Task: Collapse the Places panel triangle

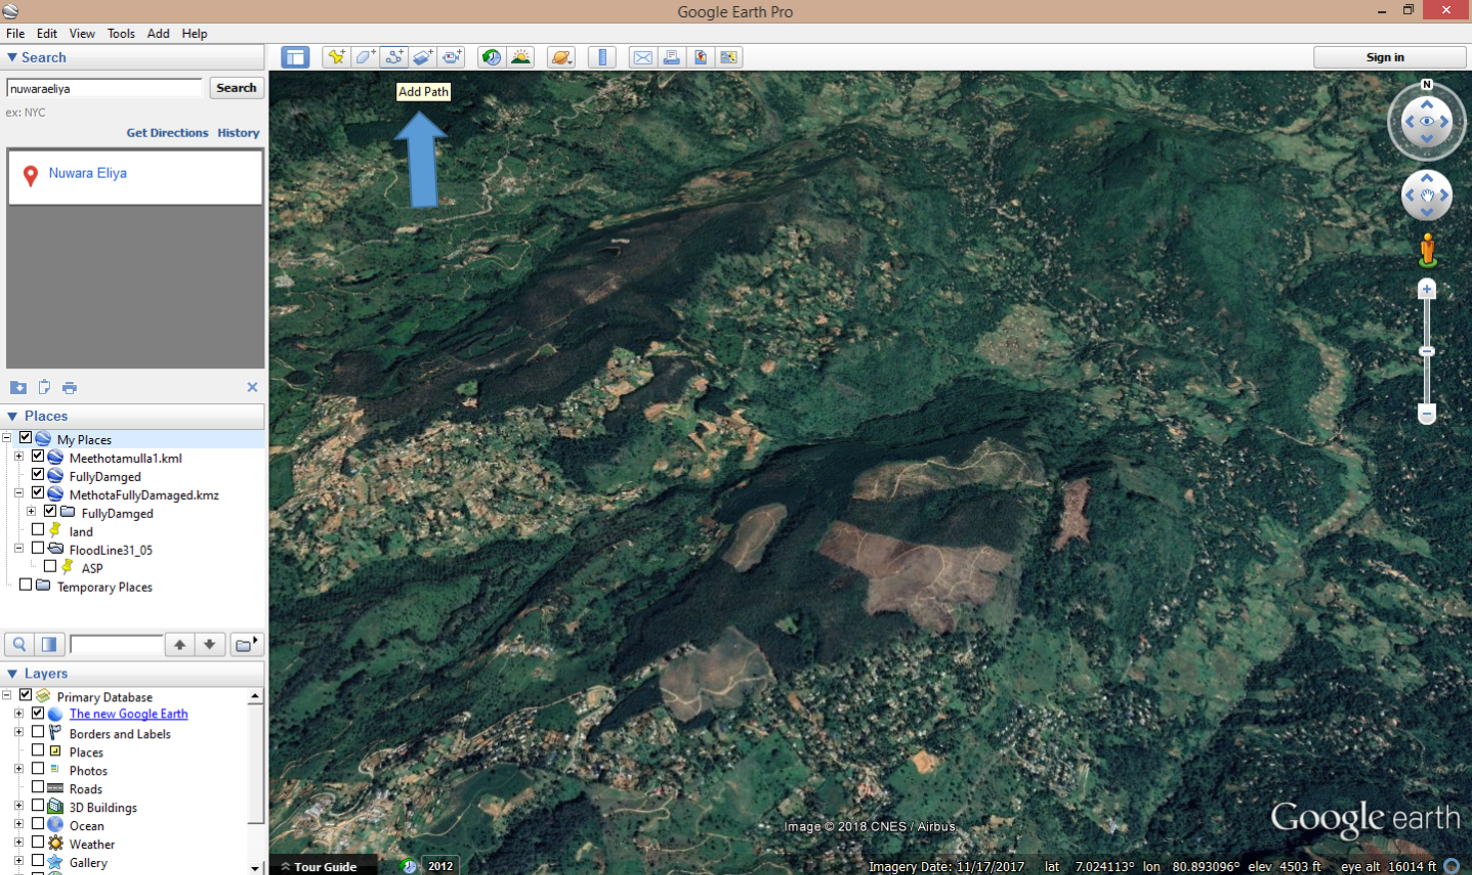Action: (12, 416)
